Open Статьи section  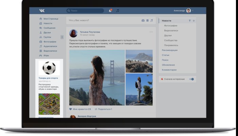pos(166,55)
